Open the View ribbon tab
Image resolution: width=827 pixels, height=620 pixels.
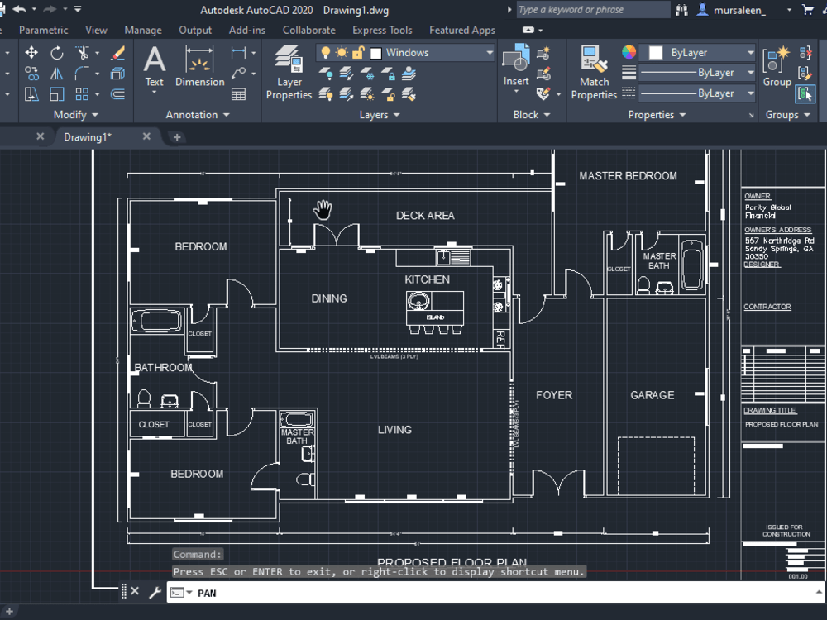tap(96, 30)
